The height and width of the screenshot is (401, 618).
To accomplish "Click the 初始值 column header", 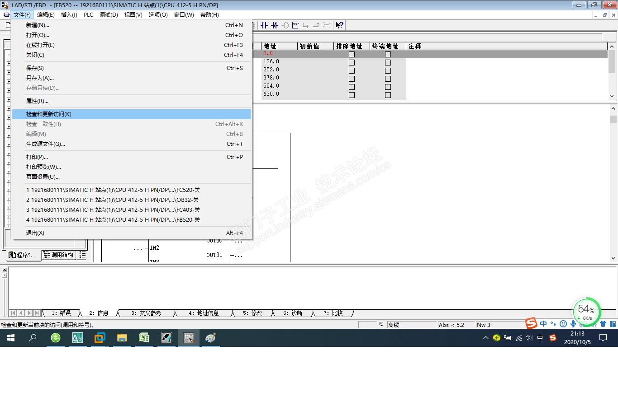I will [315, 46].
